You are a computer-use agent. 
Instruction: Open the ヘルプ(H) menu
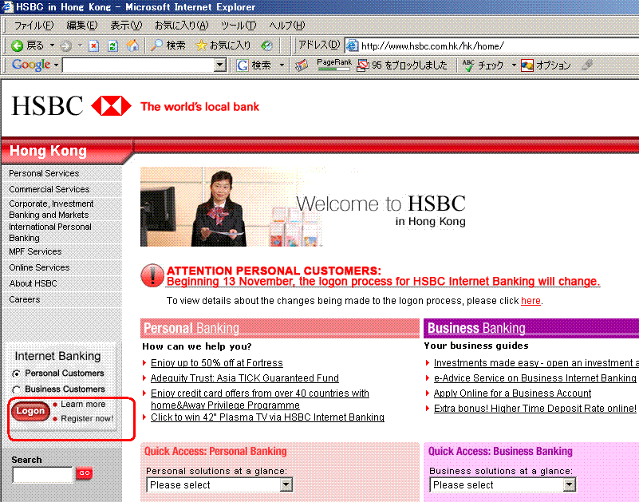click(286, 26)
